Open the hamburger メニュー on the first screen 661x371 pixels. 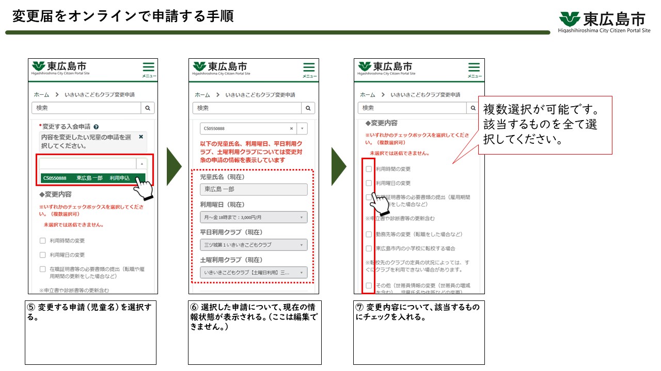[x=149, y=68]
